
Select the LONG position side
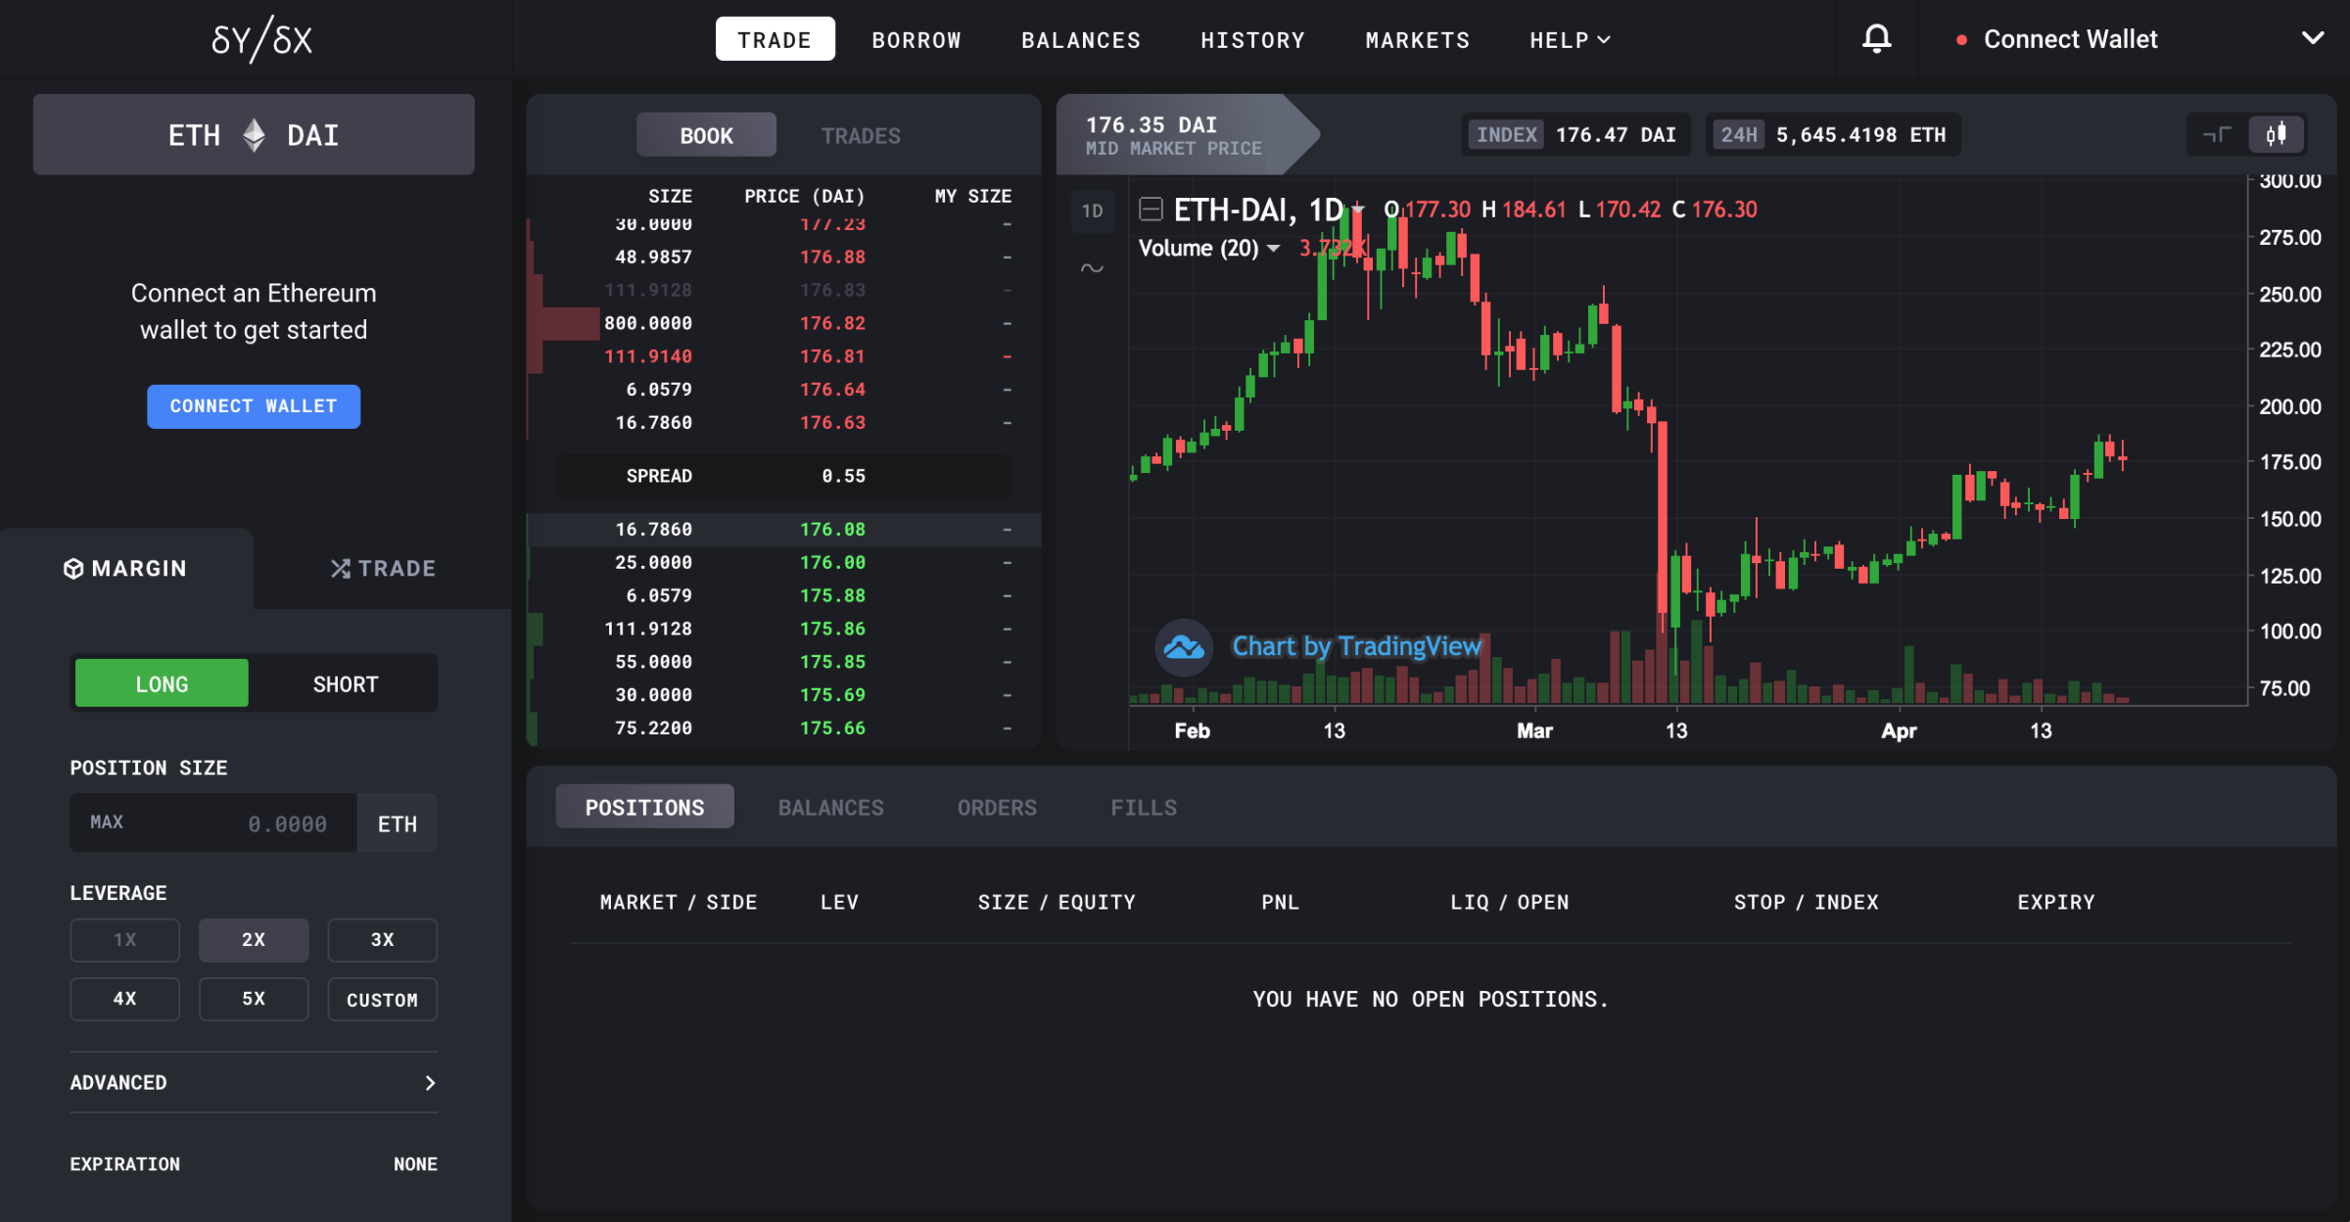(x=161, y=682)
